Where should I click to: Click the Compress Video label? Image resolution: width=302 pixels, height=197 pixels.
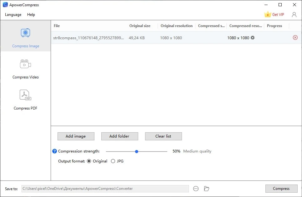click(26, 77)
